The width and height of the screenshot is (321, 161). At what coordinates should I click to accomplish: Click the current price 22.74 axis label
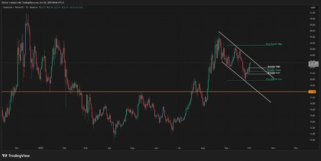coord(313,62)
